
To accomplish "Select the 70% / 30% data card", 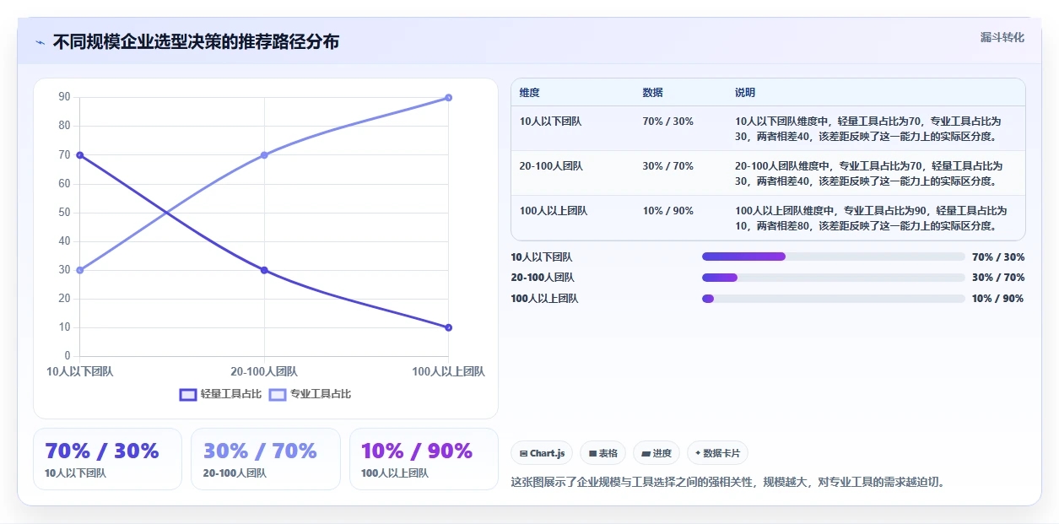I will pyautogui.click(x=107, y=459).
